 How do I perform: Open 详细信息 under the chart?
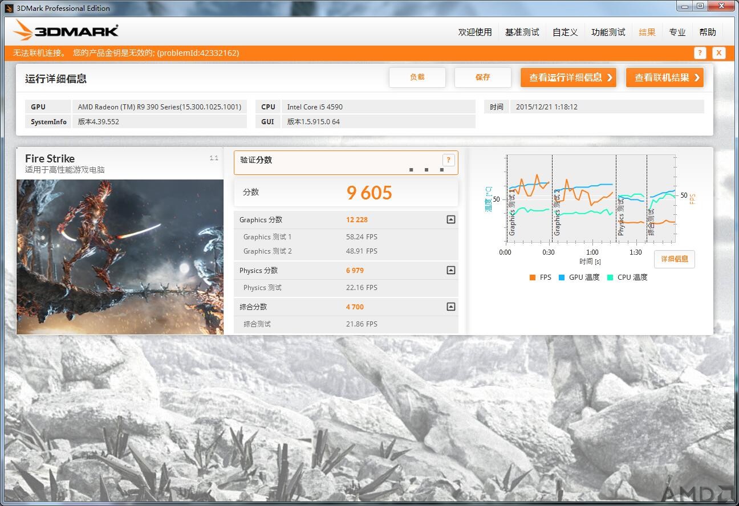[x=675, y=259]
